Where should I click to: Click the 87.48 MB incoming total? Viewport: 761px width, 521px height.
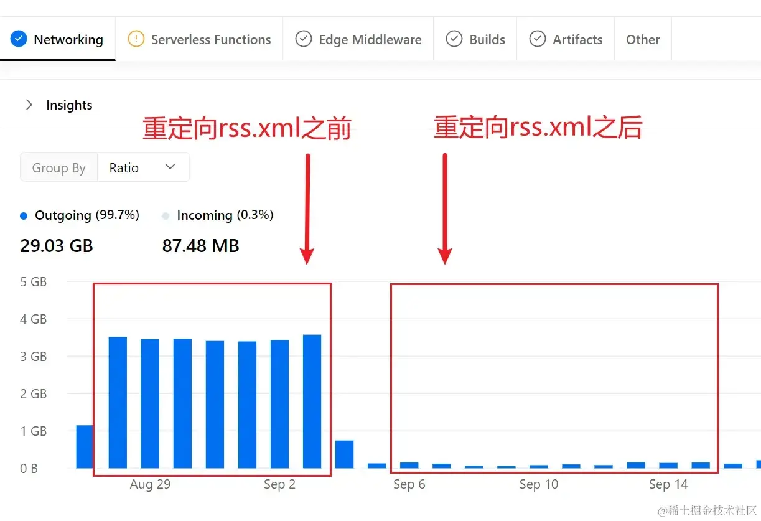201,246
